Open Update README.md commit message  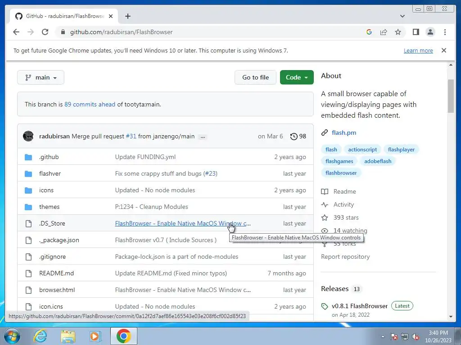click(x=171, y=274)
